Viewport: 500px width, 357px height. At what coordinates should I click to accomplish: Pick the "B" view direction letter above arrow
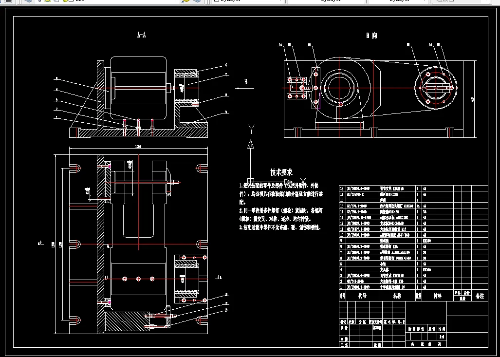pyautogui.click(x=245, y=82)
